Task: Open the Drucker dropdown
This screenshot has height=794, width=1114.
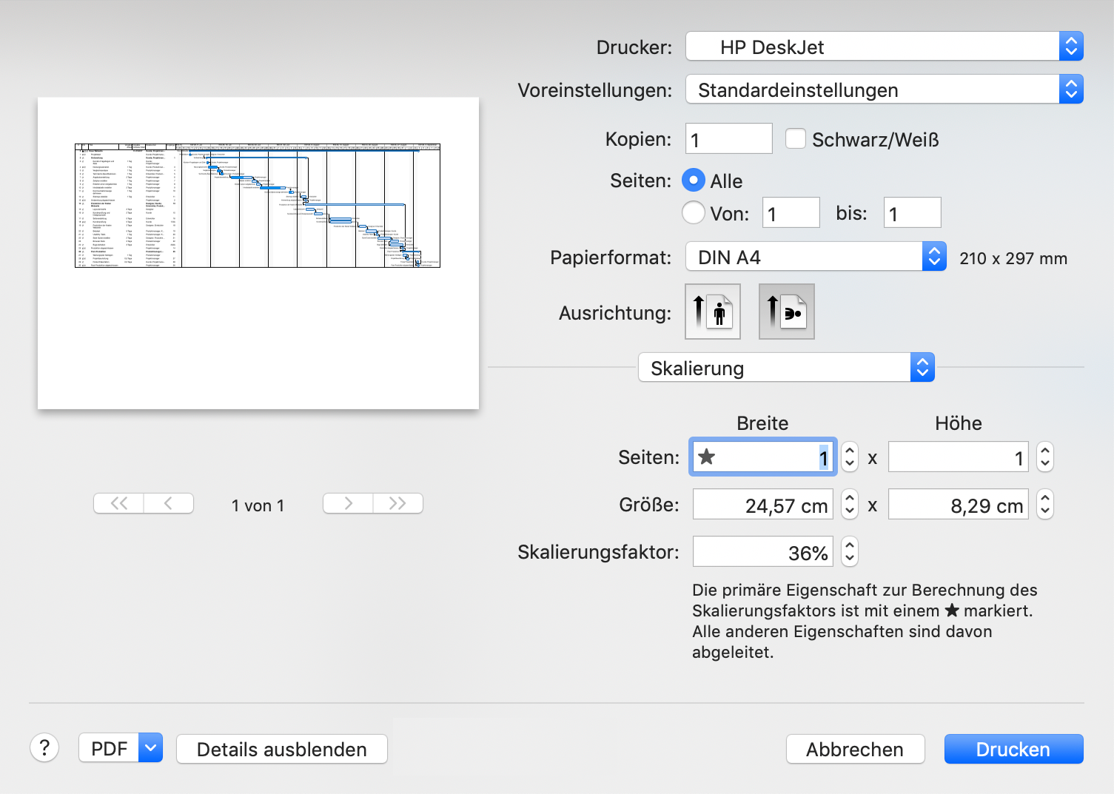Action: coord(884,47)
